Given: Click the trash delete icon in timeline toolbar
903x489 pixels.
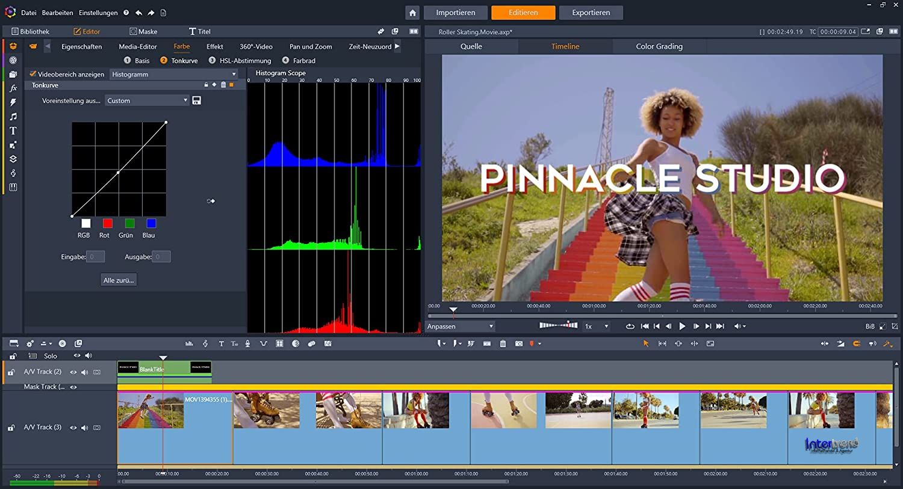Looking at the screenshot, I should 503,343.
